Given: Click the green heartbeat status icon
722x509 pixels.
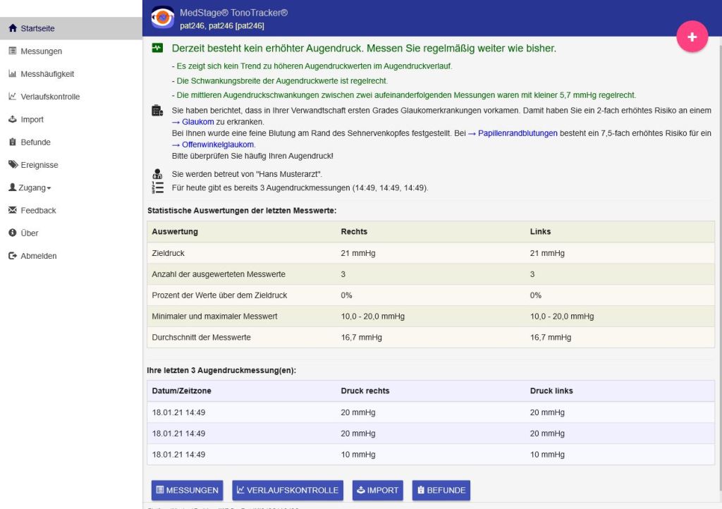Looking at the screenshot, I should coord(157,49).
